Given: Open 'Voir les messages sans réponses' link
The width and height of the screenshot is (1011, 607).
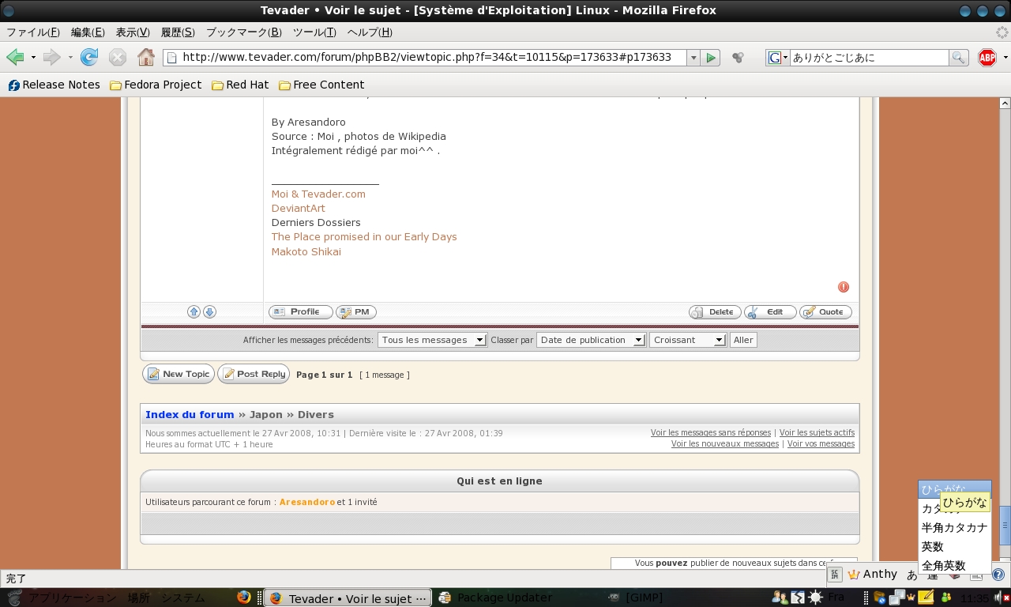Looking at the screenshot, I should coord(711,433).
